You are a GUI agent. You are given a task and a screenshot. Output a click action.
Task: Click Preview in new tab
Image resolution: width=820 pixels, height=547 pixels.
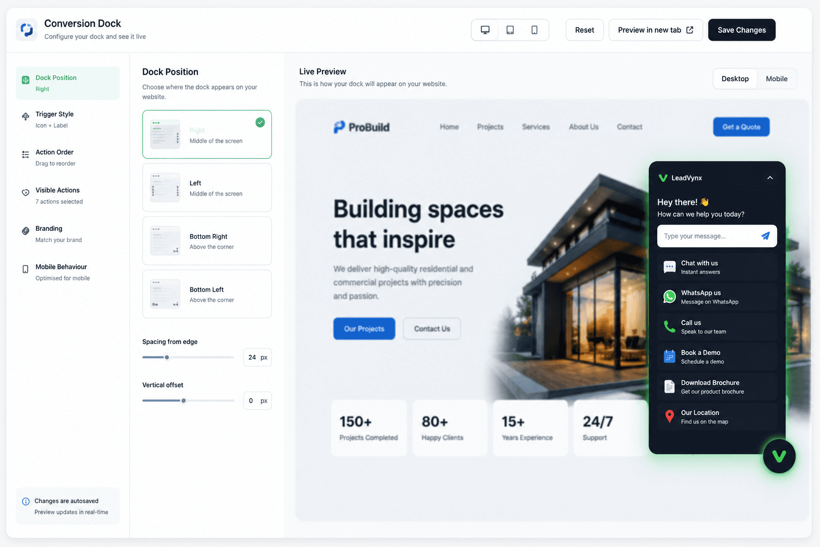click(656, 30)
